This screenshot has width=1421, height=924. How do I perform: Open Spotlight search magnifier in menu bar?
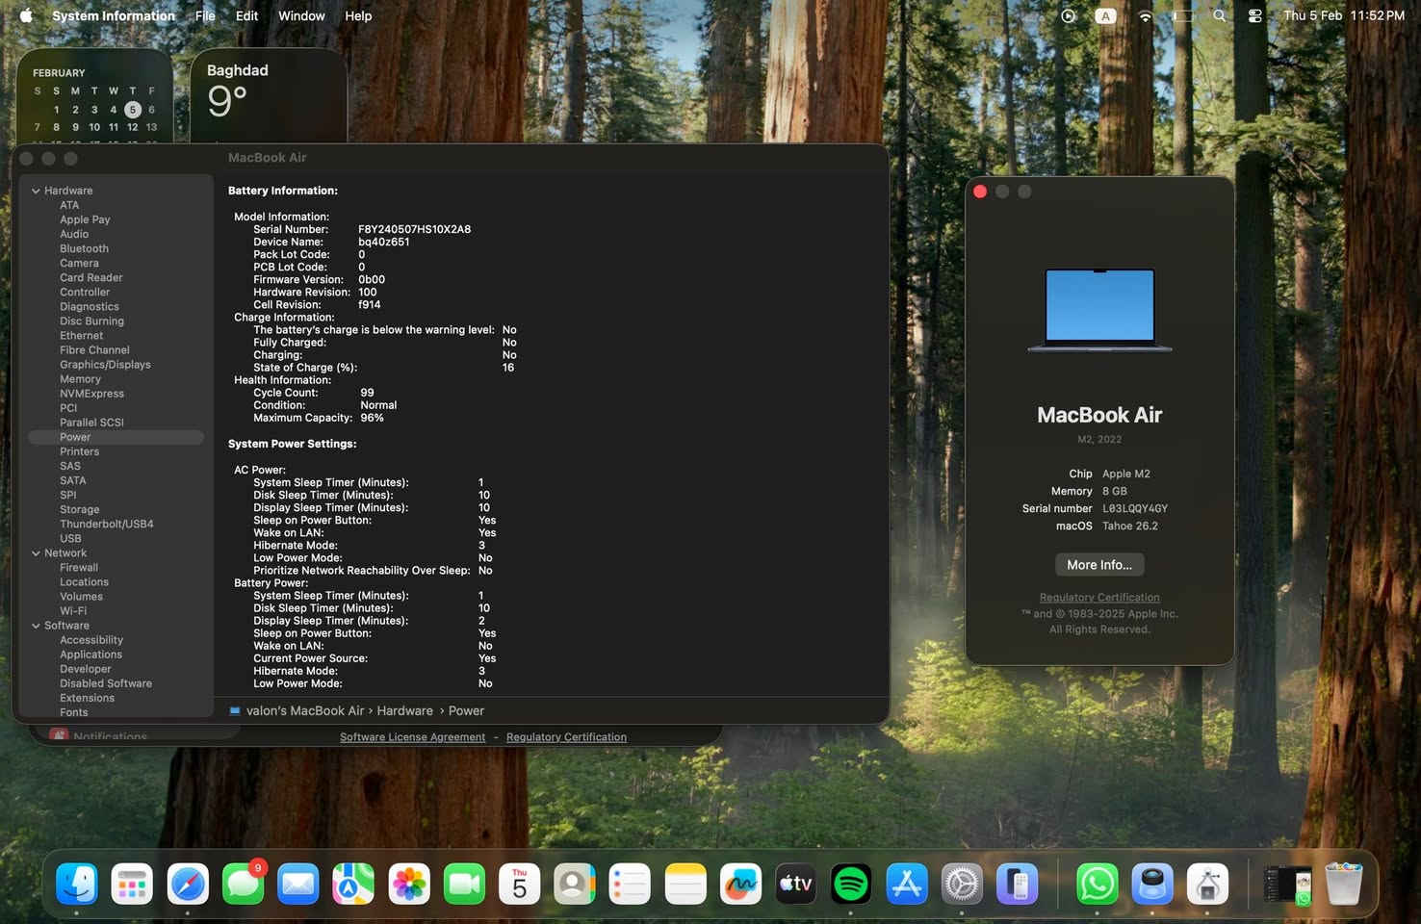click(1219, 16)
